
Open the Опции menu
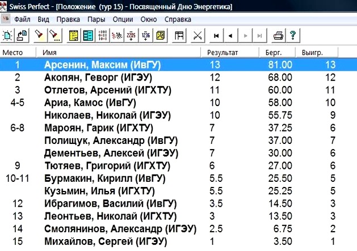click(123, 19)
